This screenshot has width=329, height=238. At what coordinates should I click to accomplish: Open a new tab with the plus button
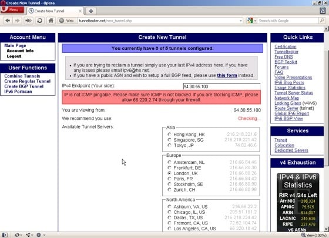click(x=91, y=11)
